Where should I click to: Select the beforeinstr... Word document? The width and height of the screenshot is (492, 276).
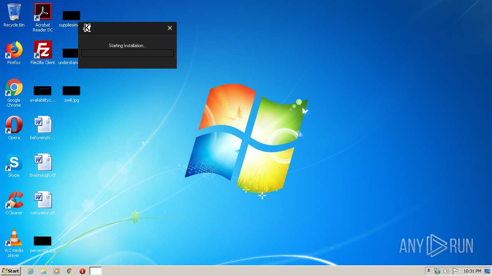(43, 128)
